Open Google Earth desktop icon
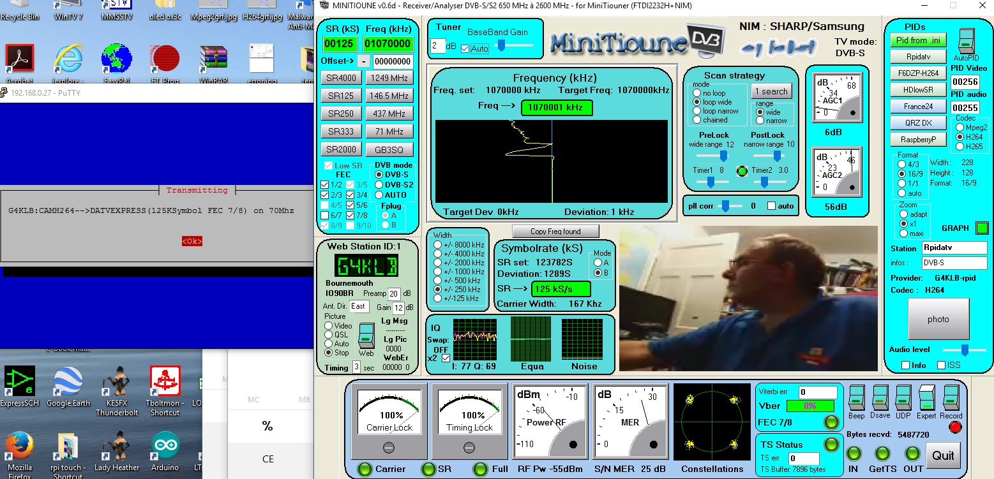This screenshot has height=479, width=994. tap(68, 387)
